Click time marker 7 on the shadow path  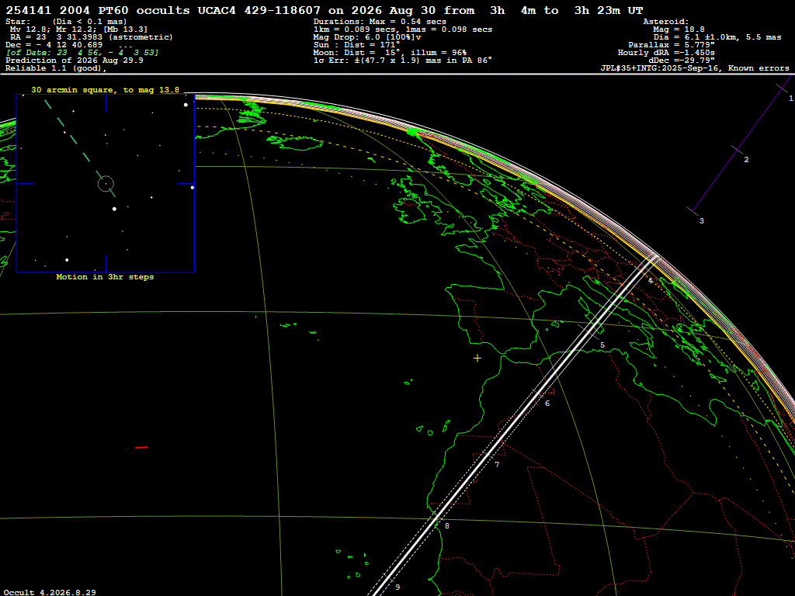coord(497,465)
